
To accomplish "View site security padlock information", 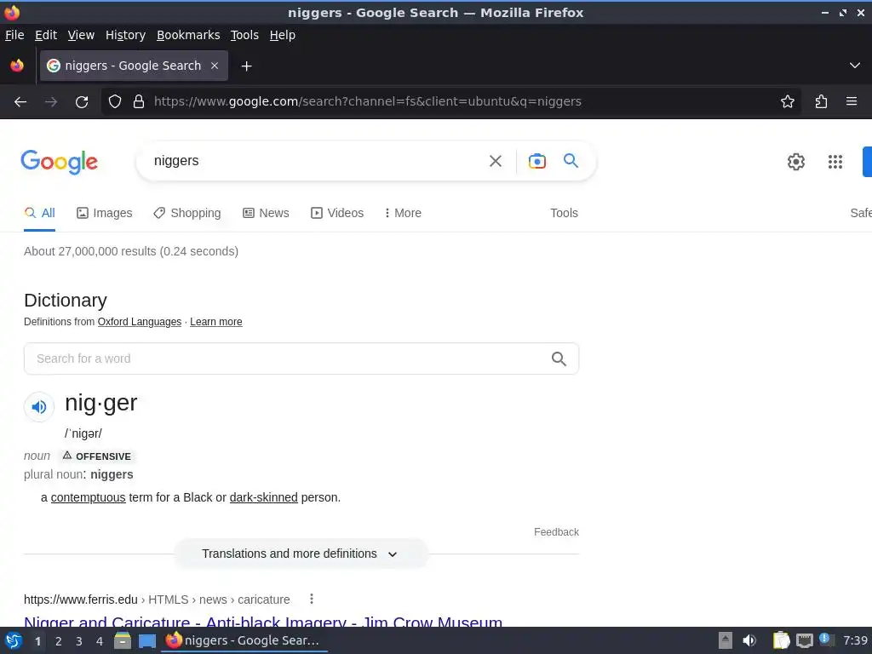I will (139, 101).
